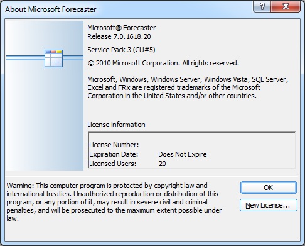Click the blue gradient banner panel
The image size is (305, 246).
click(45, 96)
